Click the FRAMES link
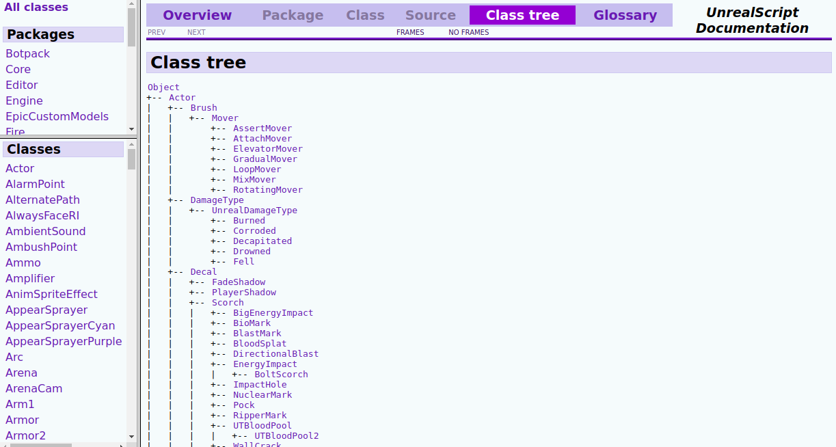 (x=410, y=32)
